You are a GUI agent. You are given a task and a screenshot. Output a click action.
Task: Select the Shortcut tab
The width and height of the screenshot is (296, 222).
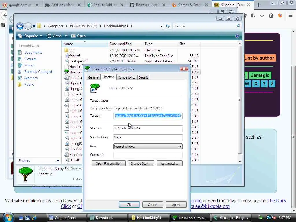tap(108, 77)
